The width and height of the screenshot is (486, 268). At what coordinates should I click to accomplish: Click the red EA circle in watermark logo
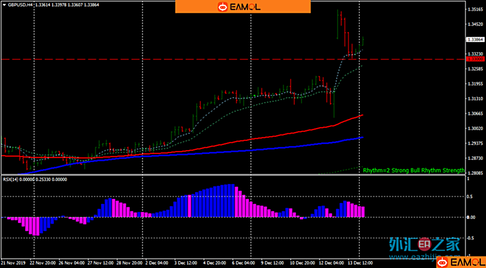click(424, 245)
